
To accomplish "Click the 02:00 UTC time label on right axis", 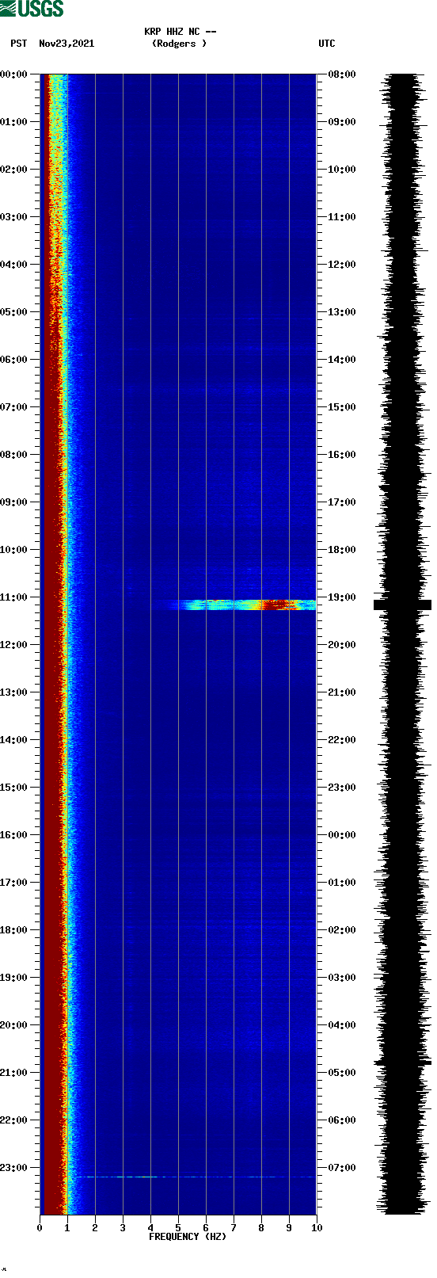I will (x=342, y=930).
